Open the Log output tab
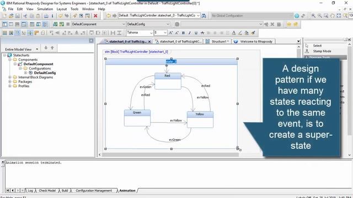The height and width of the screenshot is (198, 353). (x=30, y=190)
